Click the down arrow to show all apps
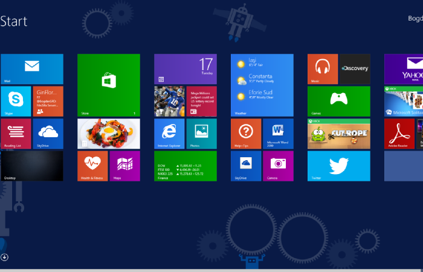The height and width of the screenshot is (272, 423). coord(4,257)
